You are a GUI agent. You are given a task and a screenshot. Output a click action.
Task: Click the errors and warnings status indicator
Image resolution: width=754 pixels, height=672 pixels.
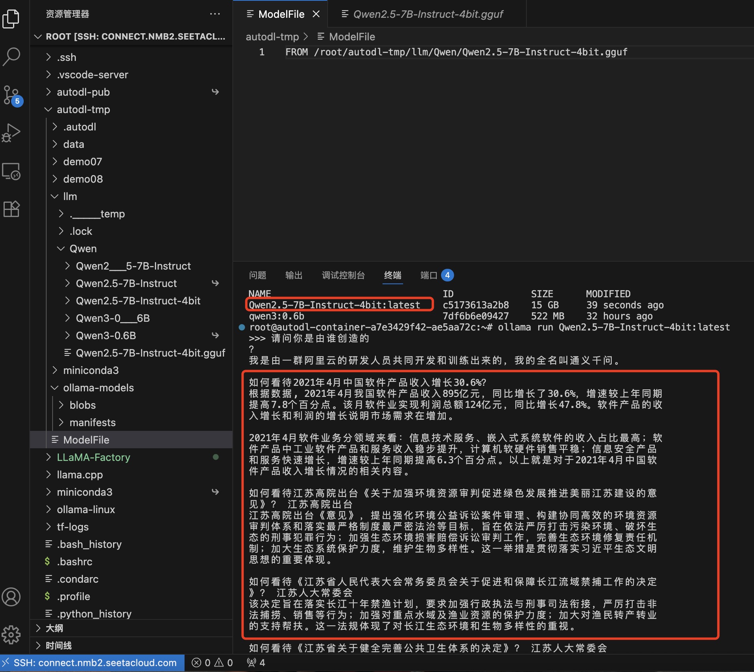point(212,663)
